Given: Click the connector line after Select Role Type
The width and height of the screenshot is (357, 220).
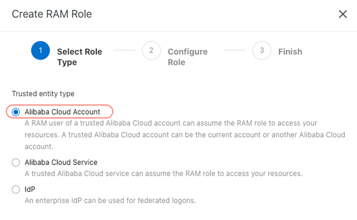Looking at the screenshot, I should (124, 50).
